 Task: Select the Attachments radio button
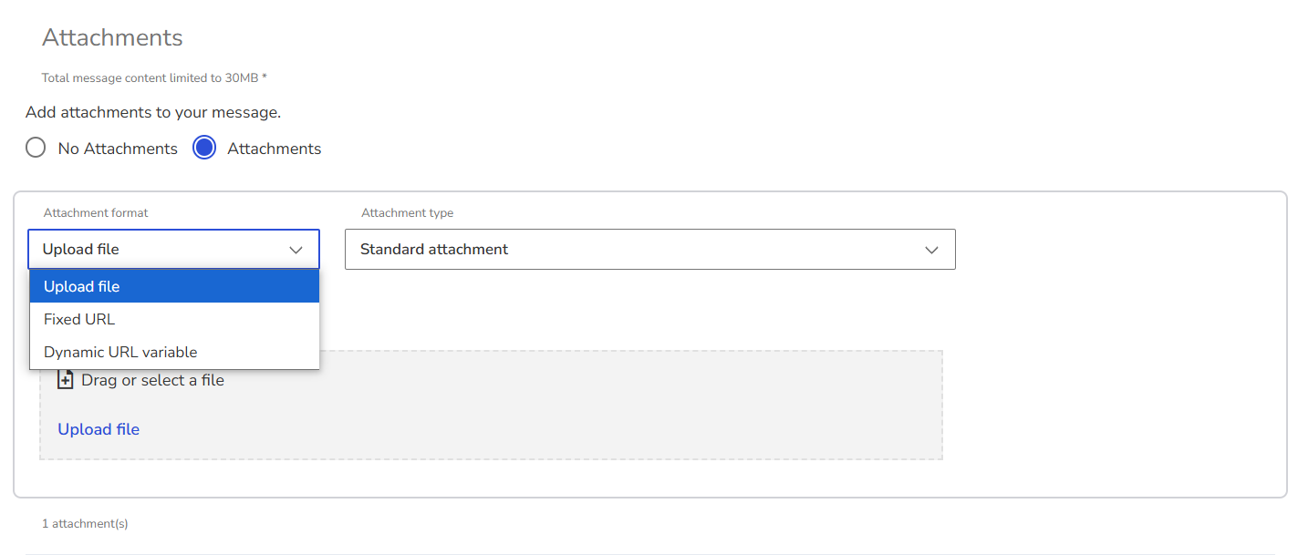[204, 148]
